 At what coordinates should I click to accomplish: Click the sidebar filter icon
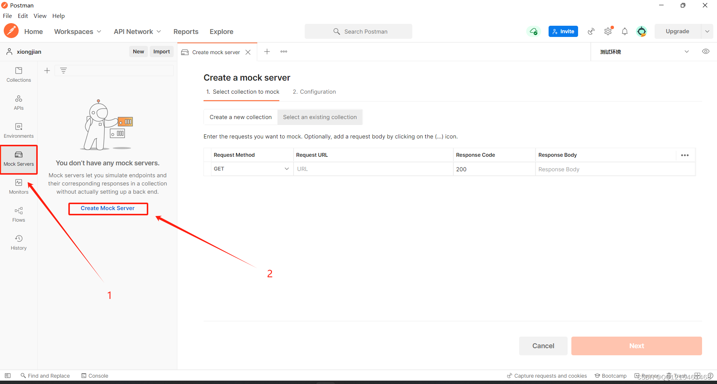pyautogui.click(x=63, y=71)
